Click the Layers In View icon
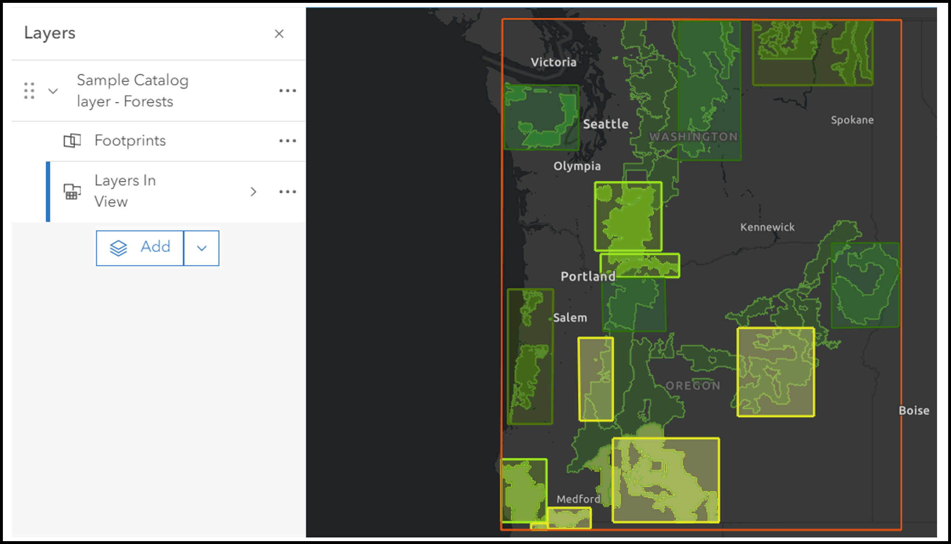This screenshot has width=951, height=544. (x=72, y=191)
